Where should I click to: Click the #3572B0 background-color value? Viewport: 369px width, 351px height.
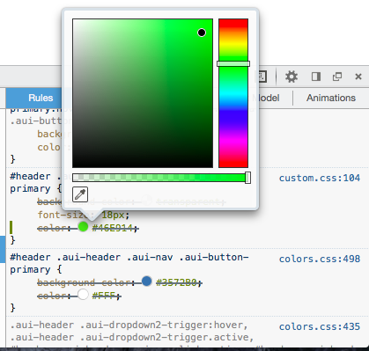coord(177,282)
